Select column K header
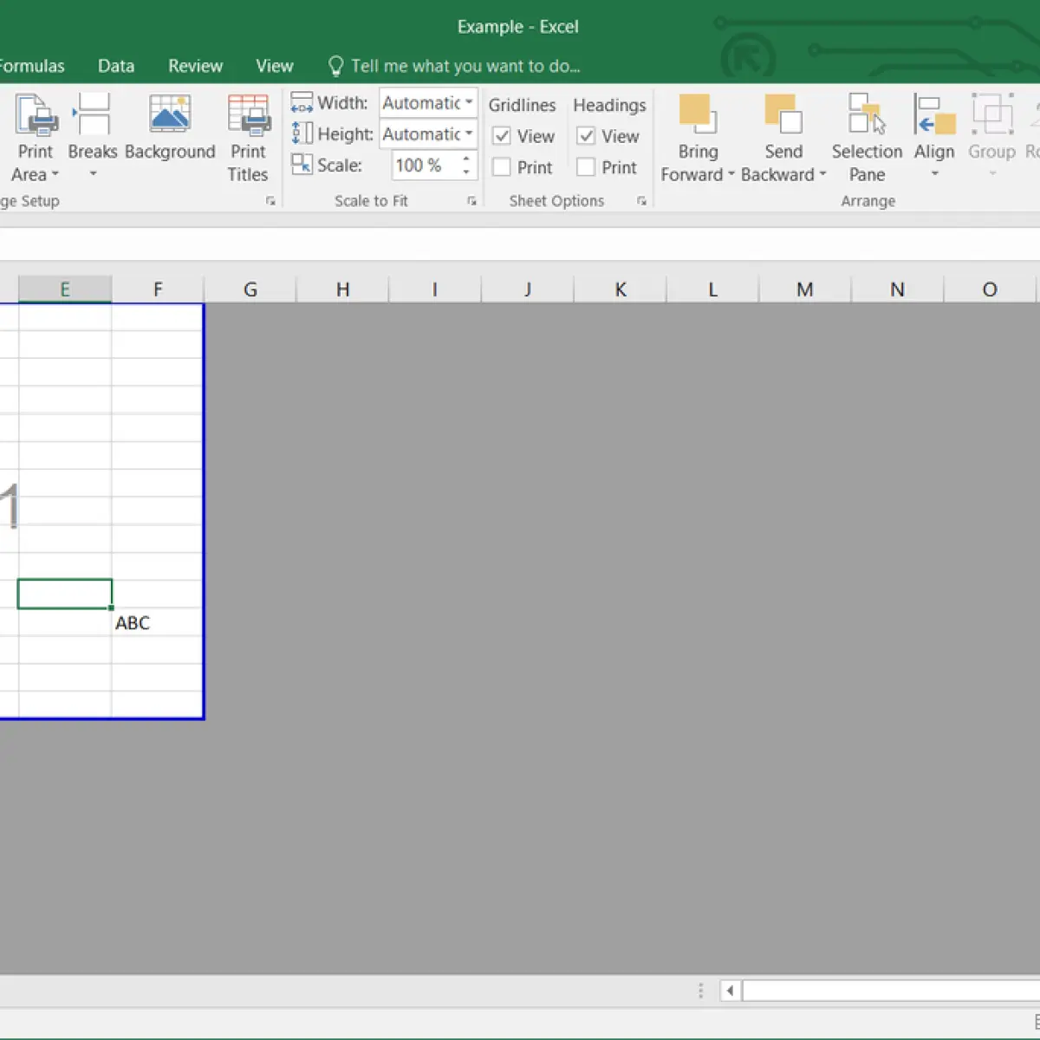This screenshot has height=1040, width=1040. [621, 289]
